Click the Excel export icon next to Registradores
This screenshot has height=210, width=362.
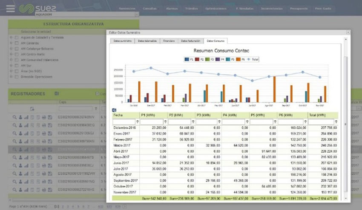pos(57,93)
